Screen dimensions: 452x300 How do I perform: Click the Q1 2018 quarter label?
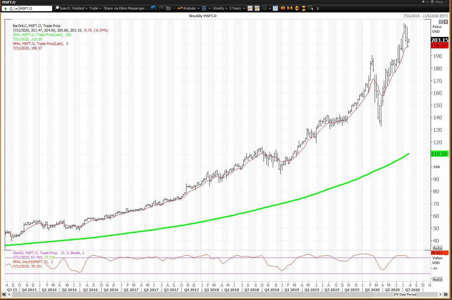point(212,290)
